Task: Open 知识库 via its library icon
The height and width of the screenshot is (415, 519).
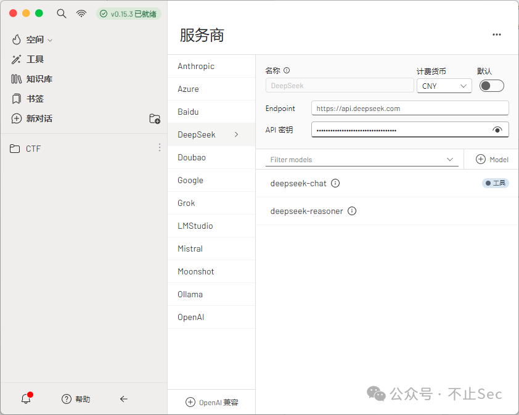Action: pos(17,79)
